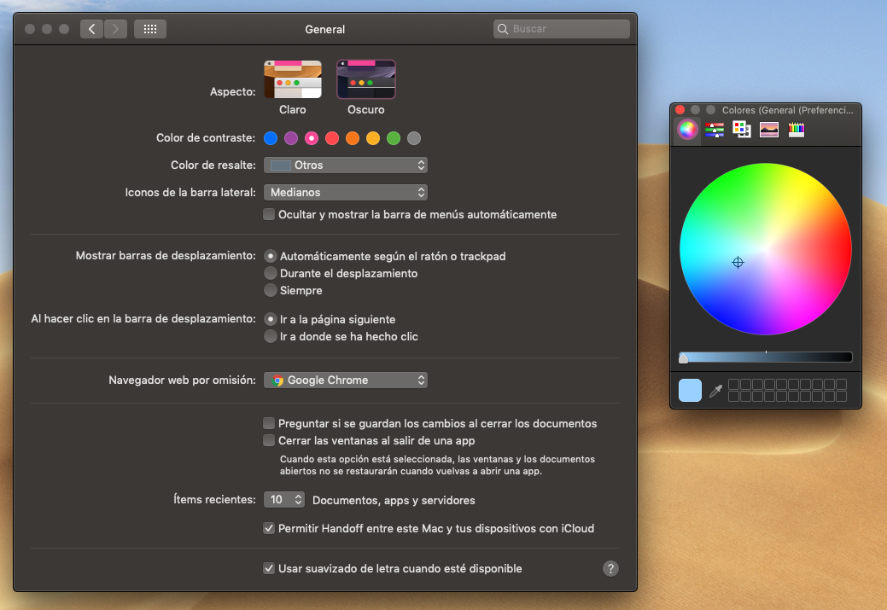This screenshot has width=887, height=610.
Task: Select red accent color
Action: [x=332, y=138]
